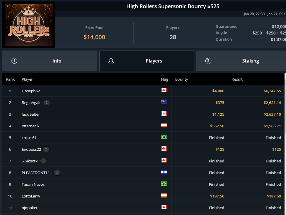286x215 pixels.
Task: Click LJoseph62's Canada flag icon
Action: click(164, 90)
